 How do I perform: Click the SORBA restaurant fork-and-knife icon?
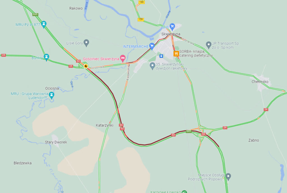[176, 54]
